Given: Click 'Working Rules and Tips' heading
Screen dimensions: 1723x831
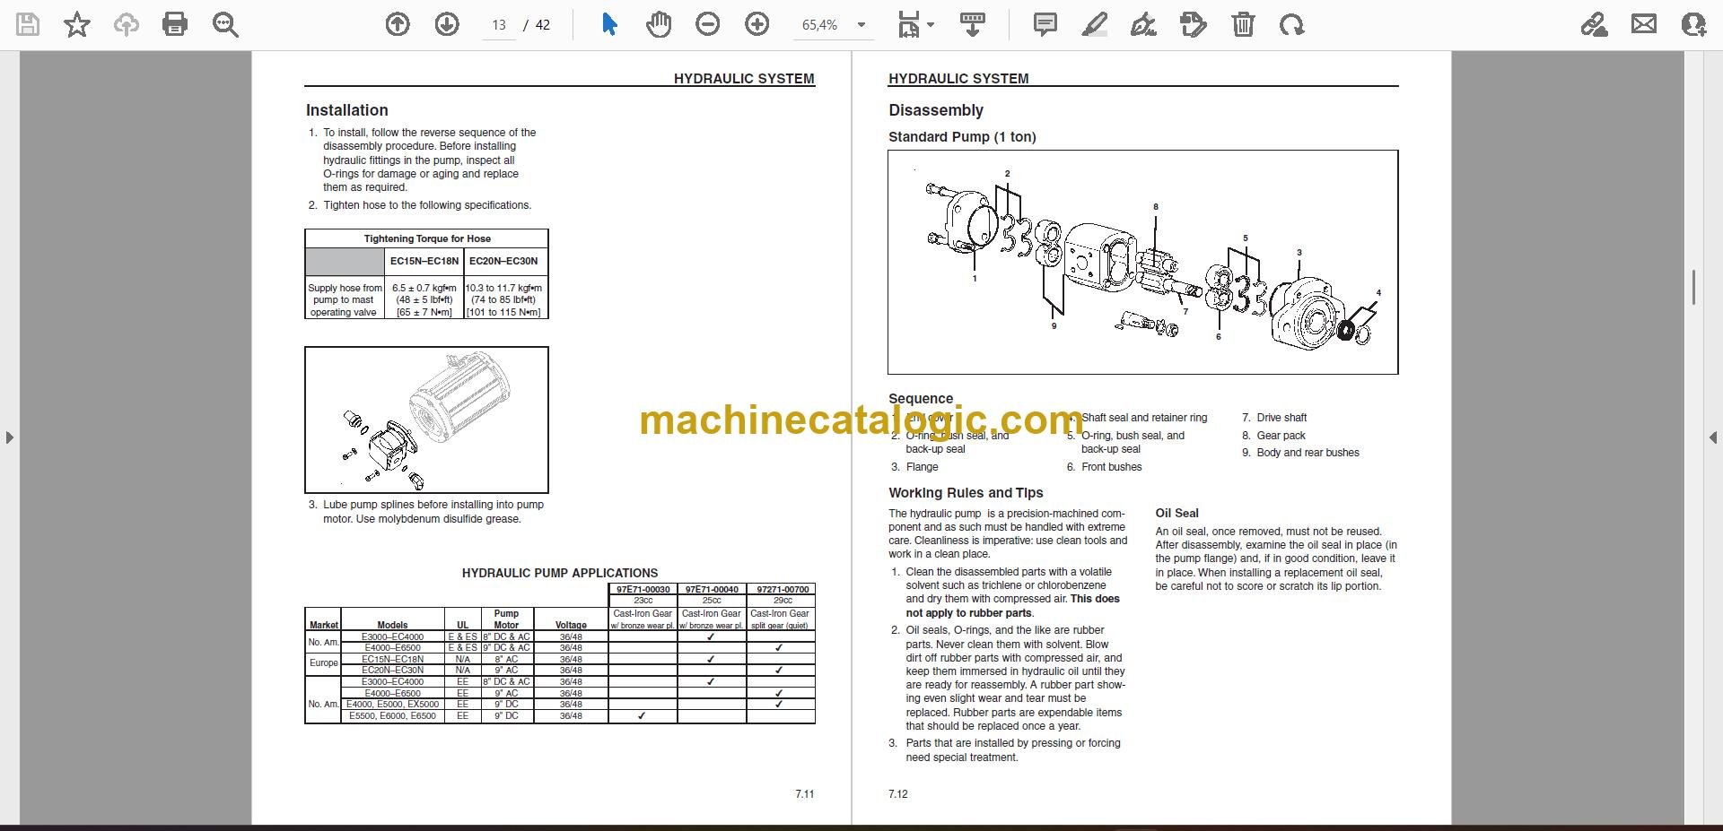Looking at the screenshot, I should coord(966,493).
